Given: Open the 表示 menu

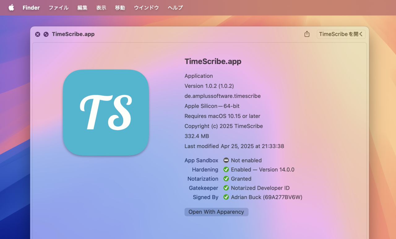Looking at the screenshot, I should 101,8.
